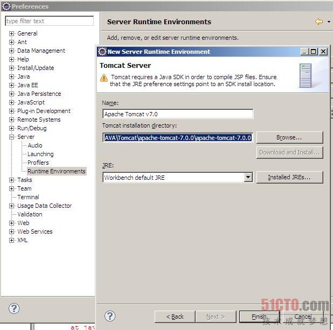The height and width of the screenshot is (330, 333).
Task: Expand the Team node
Action: [11, 188]
